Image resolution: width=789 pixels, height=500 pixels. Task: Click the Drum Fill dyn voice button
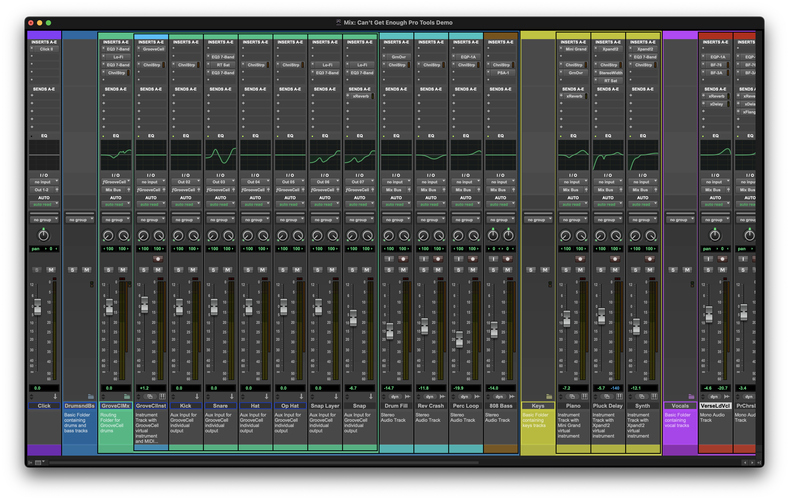395,397
